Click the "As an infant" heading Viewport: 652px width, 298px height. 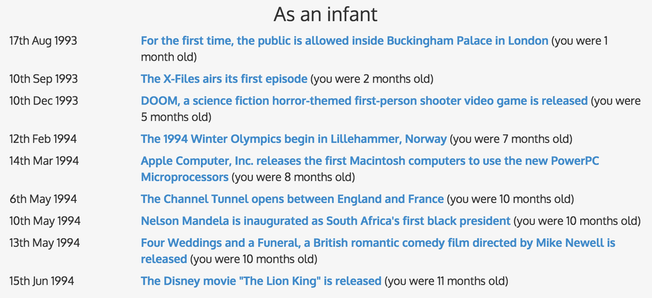pyautogui.click(x=326, y=14)
